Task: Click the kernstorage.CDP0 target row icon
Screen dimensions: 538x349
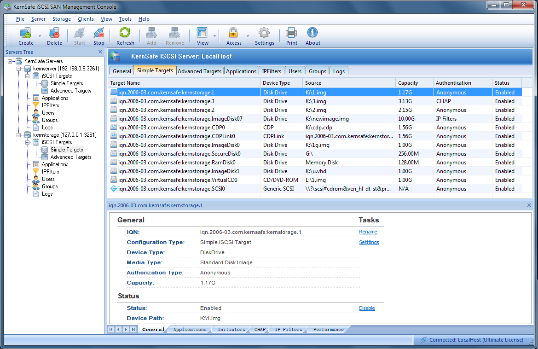Action: click(x=114, y=128)
